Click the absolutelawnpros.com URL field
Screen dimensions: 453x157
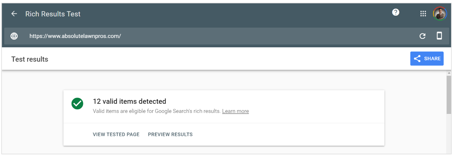pyautogui.click(x=75, y=36)
